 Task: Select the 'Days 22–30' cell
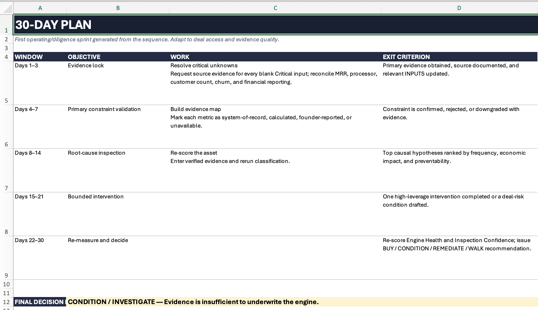coord(40,258)
